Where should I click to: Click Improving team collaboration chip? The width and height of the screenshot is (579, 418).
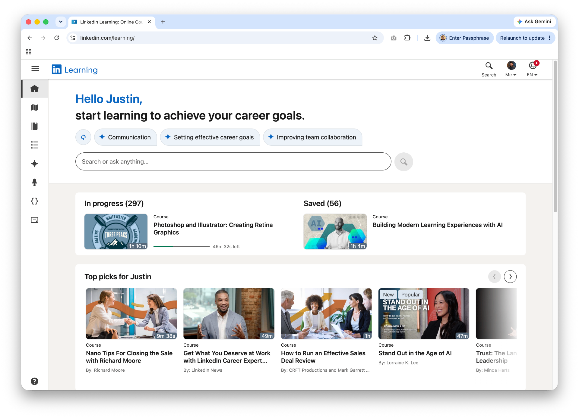coord(312,137)
